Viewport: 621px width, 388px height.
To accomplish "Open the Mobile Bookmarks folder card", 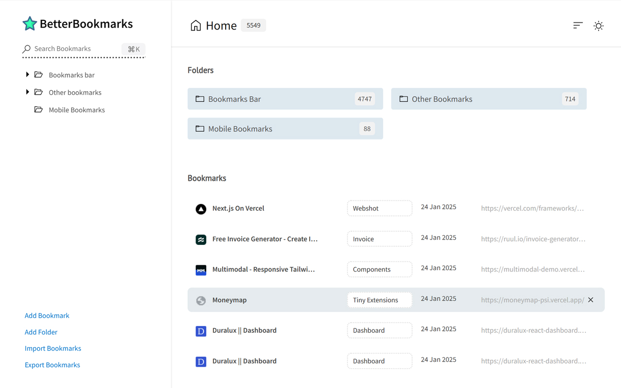I will (x=285, y=129).
